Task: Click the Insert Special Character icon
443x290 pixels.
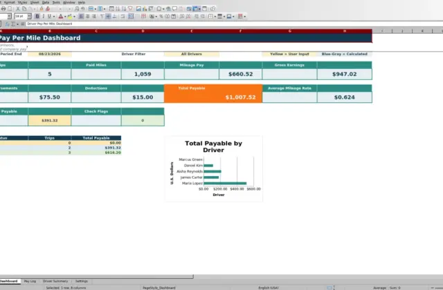Action: [x=159, y=9]
